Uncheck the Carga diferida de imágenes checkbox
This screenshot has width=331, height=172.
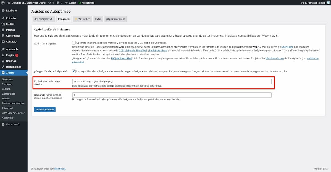click(x=74, y=71)
